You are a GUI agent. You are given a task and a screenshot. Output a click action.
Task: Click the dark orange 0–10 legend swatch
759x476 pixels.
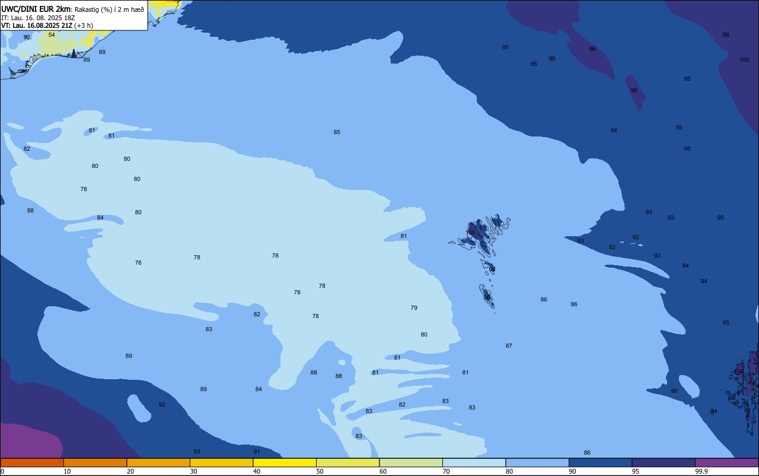point(32,462)
